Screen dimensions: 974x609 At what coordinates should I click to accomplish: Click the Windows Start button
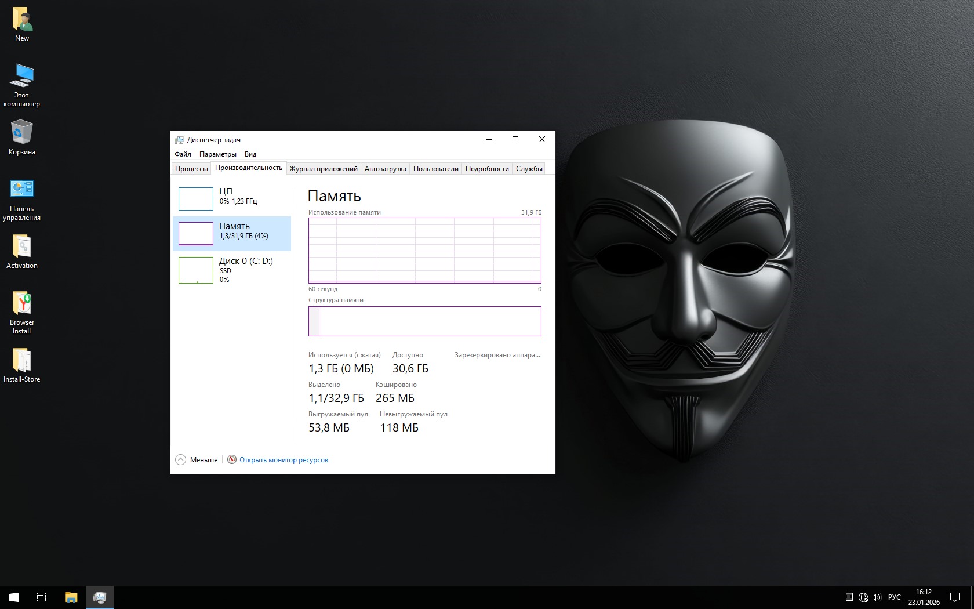pyautogui.click(x=14, y=597)
